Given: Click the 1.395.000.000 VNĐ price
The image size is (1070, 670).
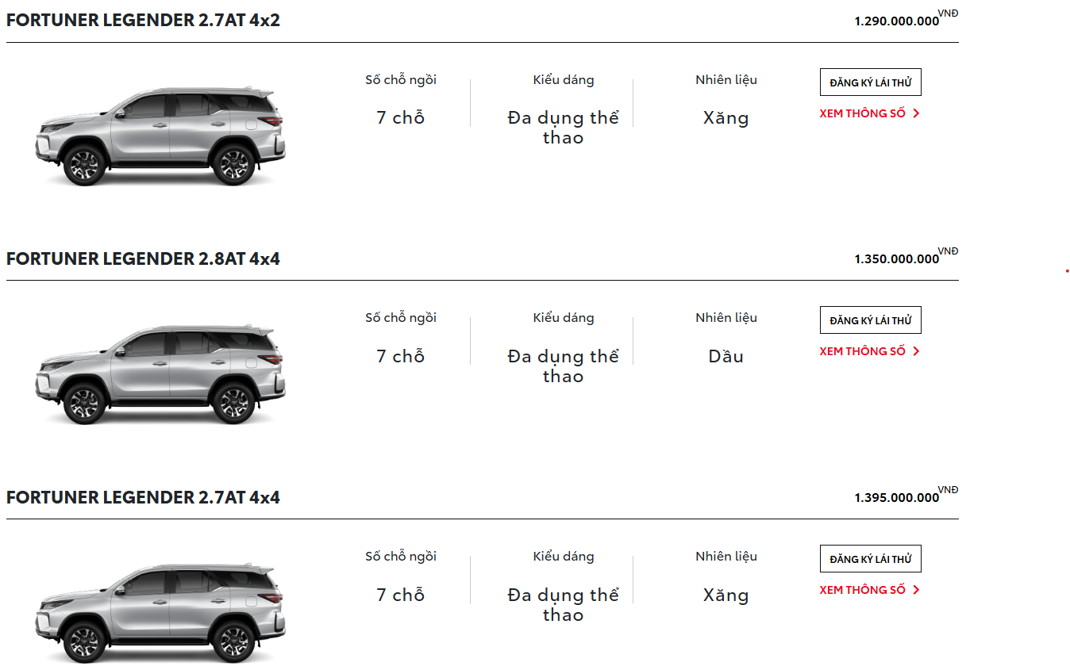Looking at the screenshot, I should click(x=897, y=498).
